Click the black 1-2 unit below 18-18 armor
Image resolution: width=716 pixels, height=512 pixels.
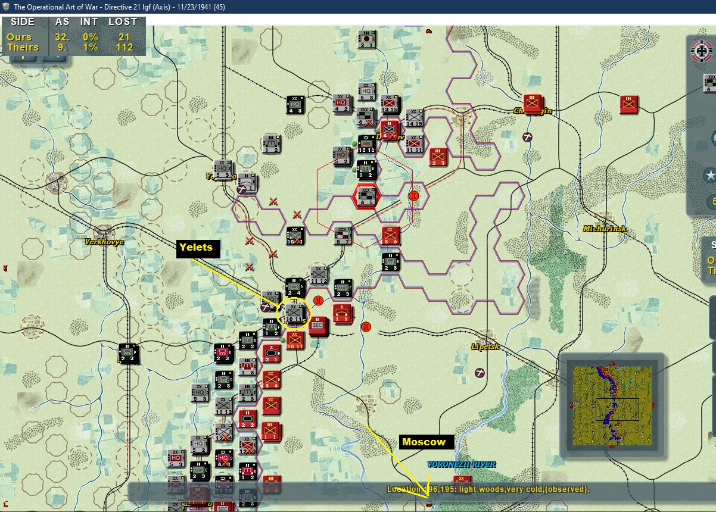(366, 169)
